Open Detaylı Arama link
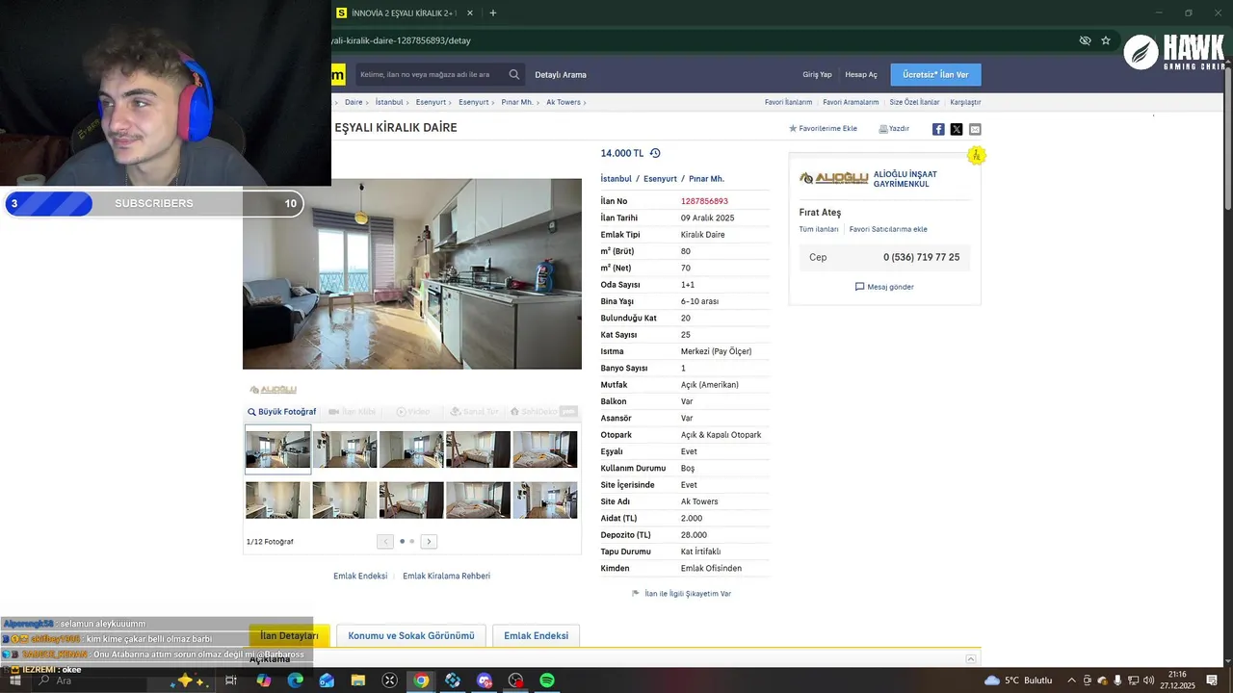The height and width of the screenshot is (693, 1233). coord(561,75)
